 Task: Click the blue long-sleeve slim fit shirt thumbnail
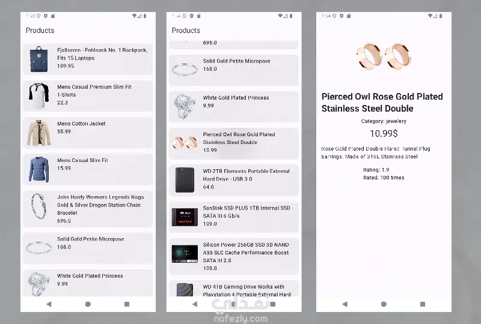point(39,169)
